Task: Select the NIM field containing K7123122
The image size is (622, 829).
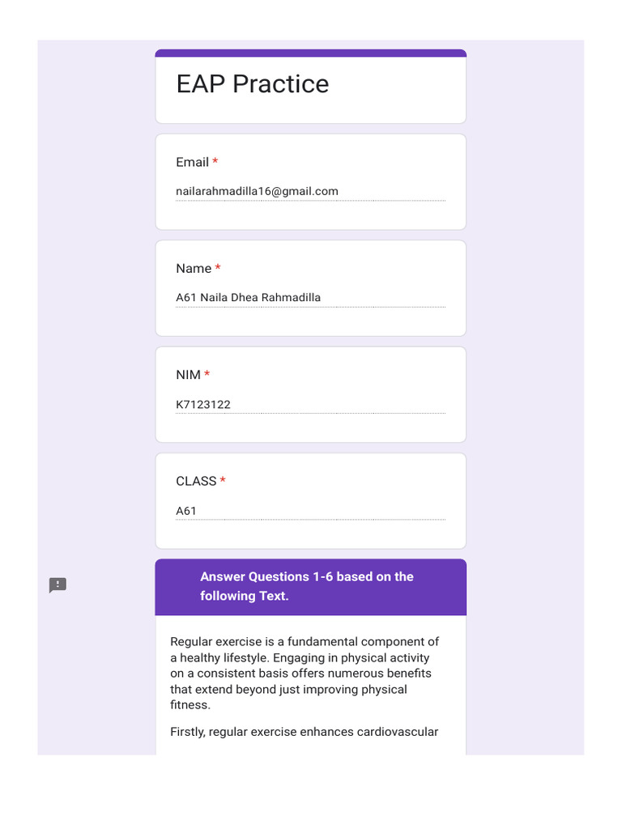Action: tap(310, 405)
